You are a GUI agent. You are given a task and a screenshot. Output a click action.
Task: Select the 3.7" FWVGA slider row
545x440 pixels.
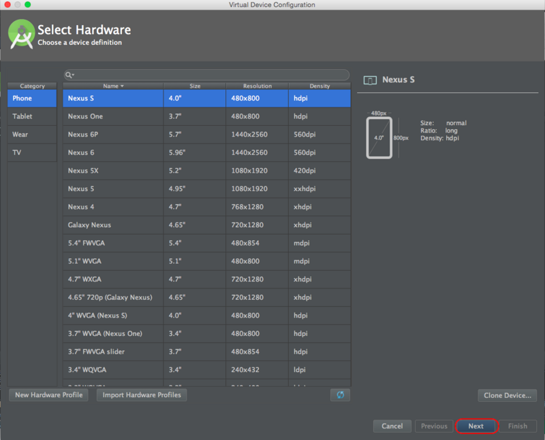coord(207,352)
